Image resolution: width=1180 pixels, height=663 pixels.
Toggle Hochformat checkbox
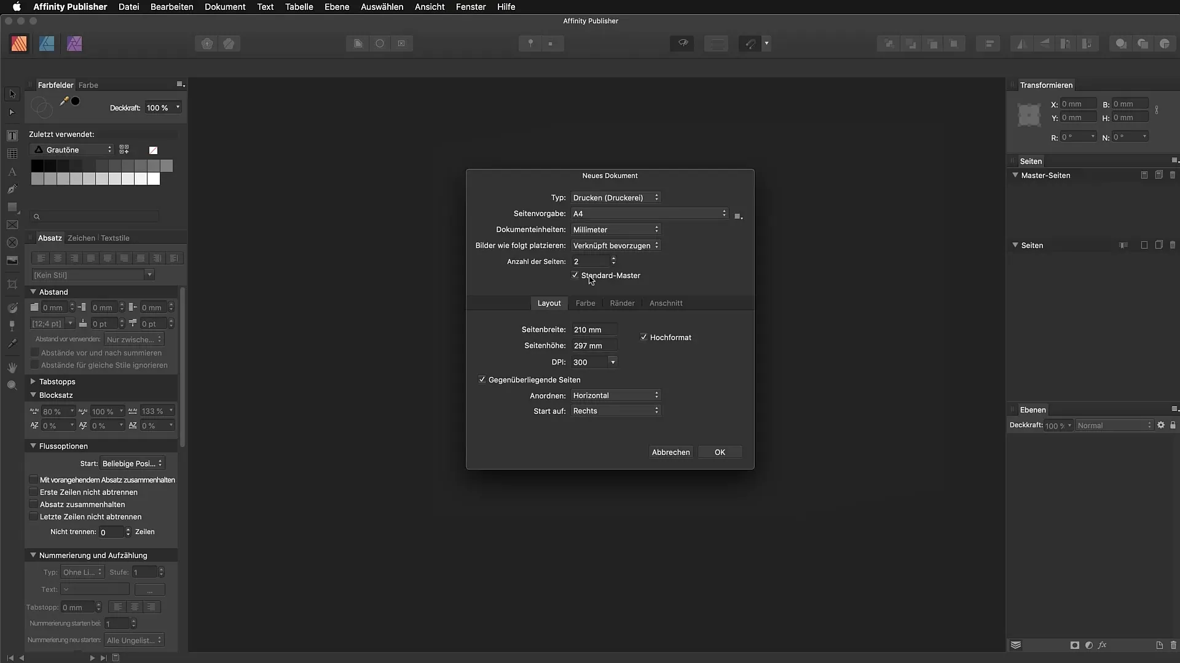click(643, 337)
